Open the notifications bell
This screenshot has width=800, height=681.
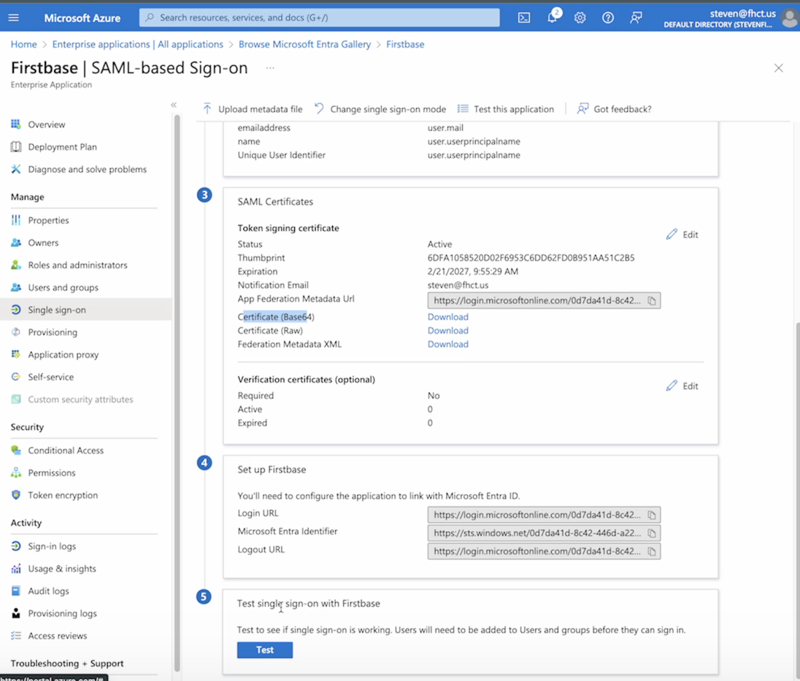click(553, 17)
